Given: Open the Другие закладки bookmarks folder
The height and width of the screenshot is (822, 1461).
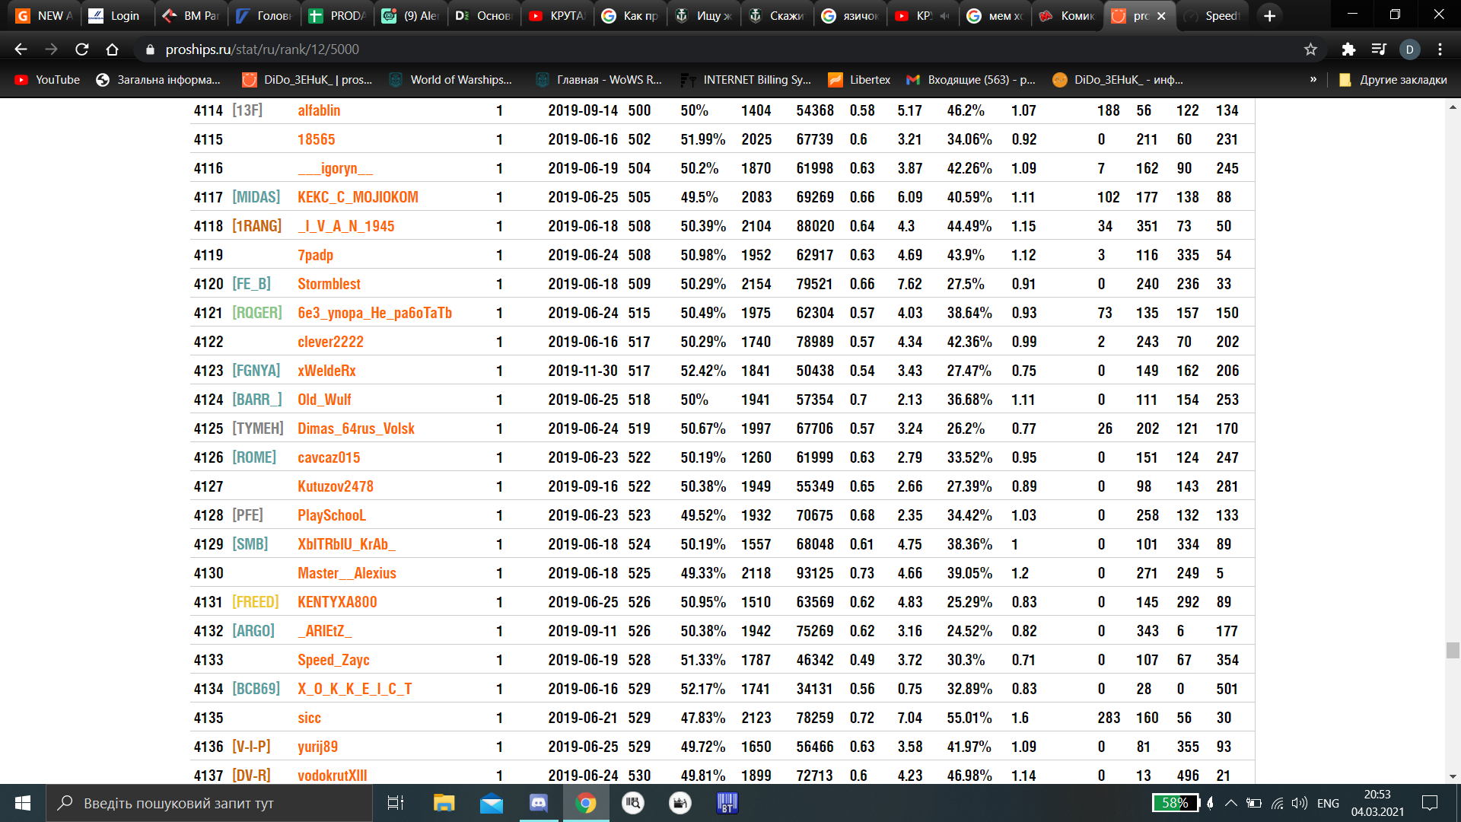Looking at the screenshot, I should pyautogui.click(x=1394, y=79).
